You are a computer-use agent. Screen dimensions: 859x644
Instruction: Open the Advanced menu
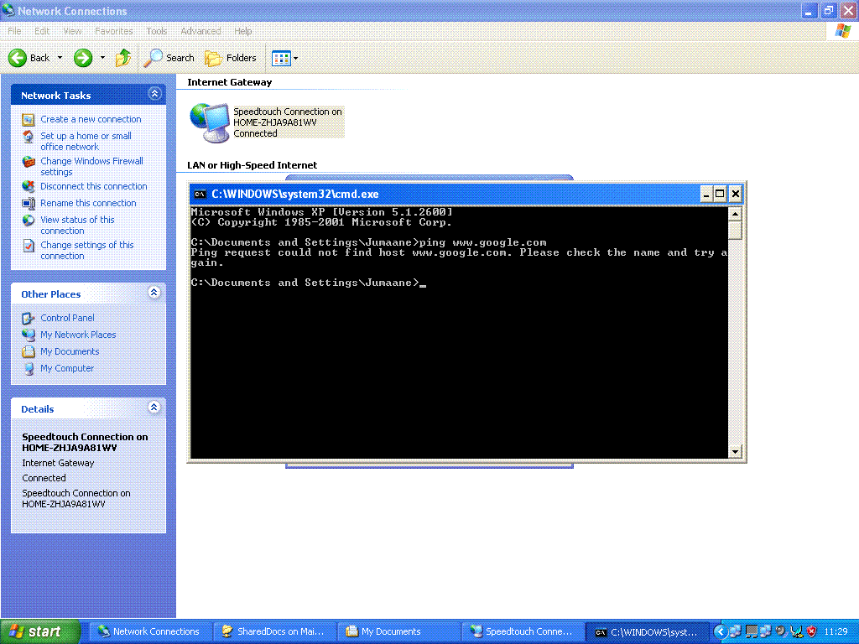200,30
